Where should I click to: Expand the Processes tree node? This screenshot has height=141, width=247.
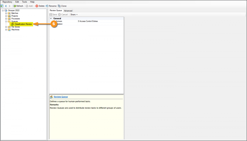click(x=6, y=19)
